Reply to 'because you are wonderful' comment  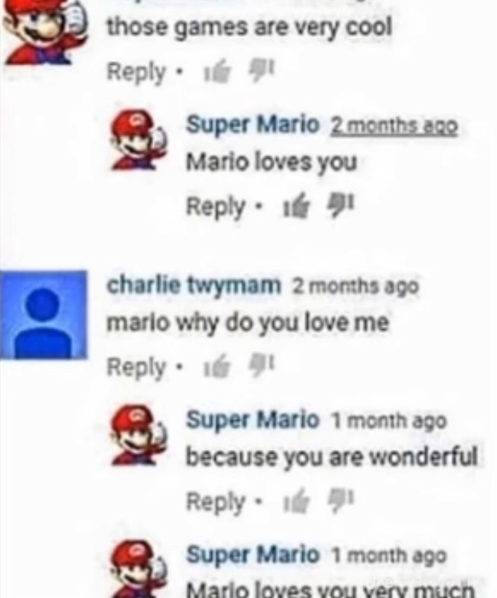click(215, 501)
